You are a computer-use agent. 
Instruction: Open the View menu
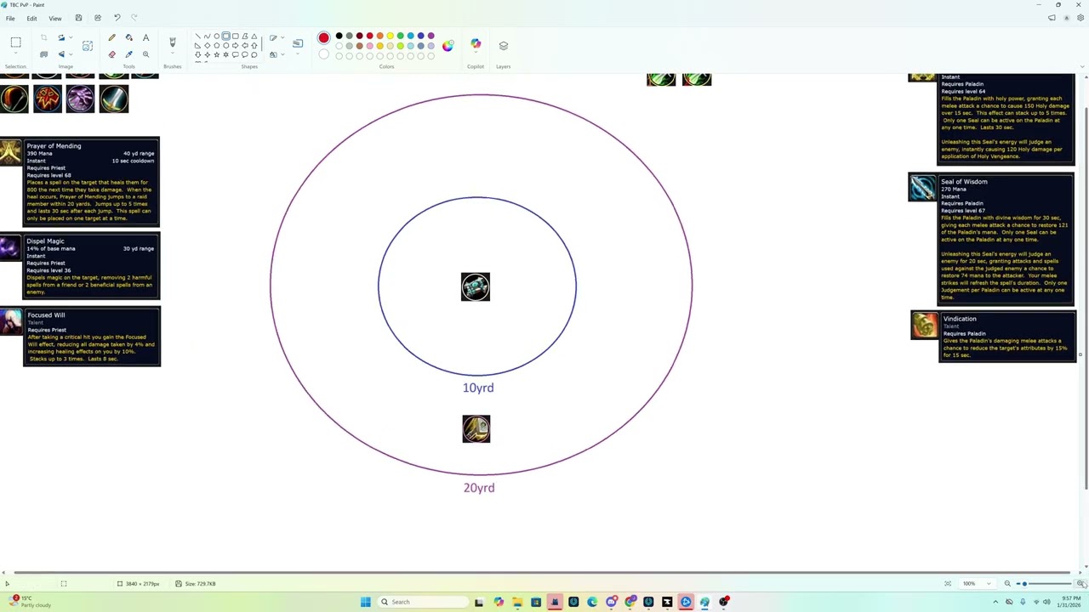click(54, 18)
